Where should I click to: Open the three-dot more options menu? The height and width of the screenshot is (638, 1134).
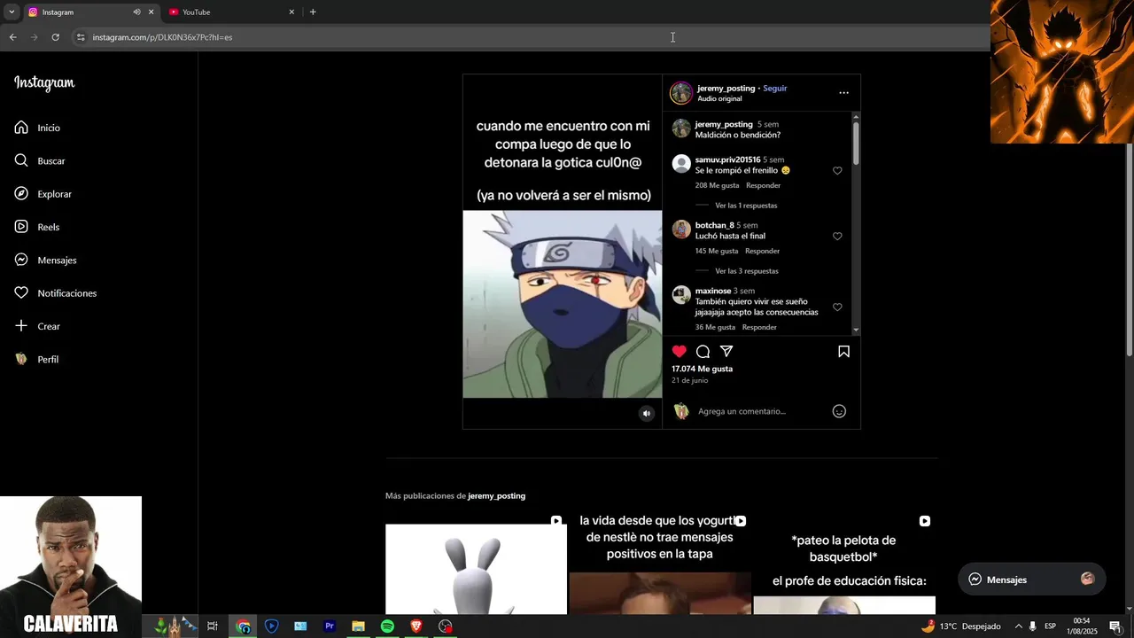click(x=843, y=92)
